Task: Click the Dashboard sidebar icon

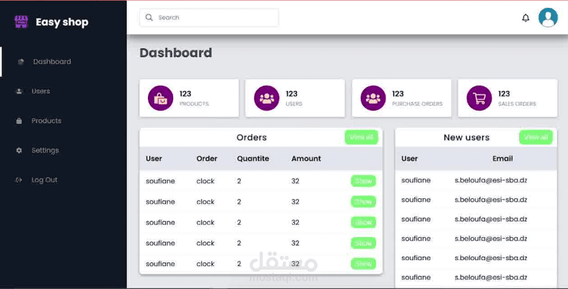Action: (x=21, y=62)
